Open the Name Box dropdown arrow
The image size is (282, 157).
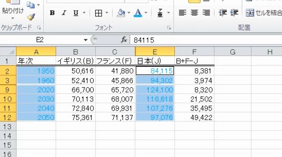(85, 40)
